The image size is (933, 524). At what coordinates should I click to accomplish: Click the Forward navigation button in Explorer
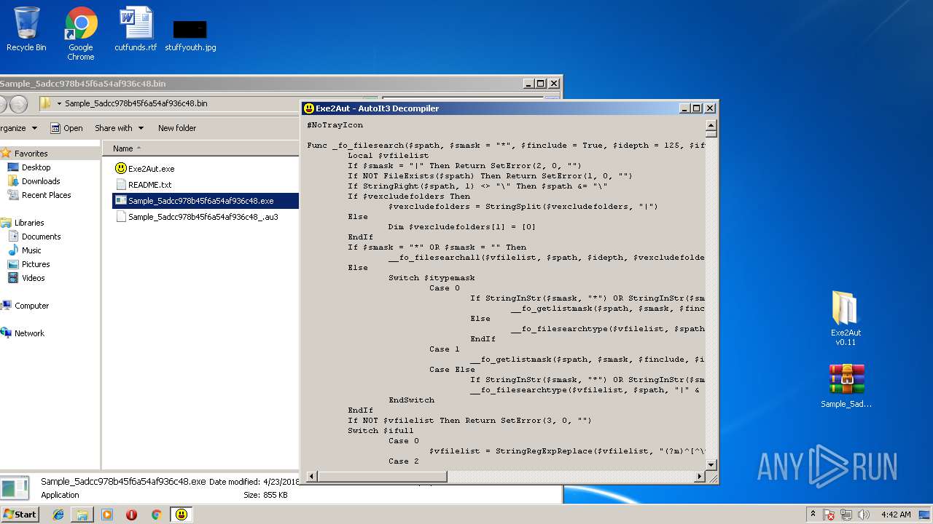tap(18, 104)
